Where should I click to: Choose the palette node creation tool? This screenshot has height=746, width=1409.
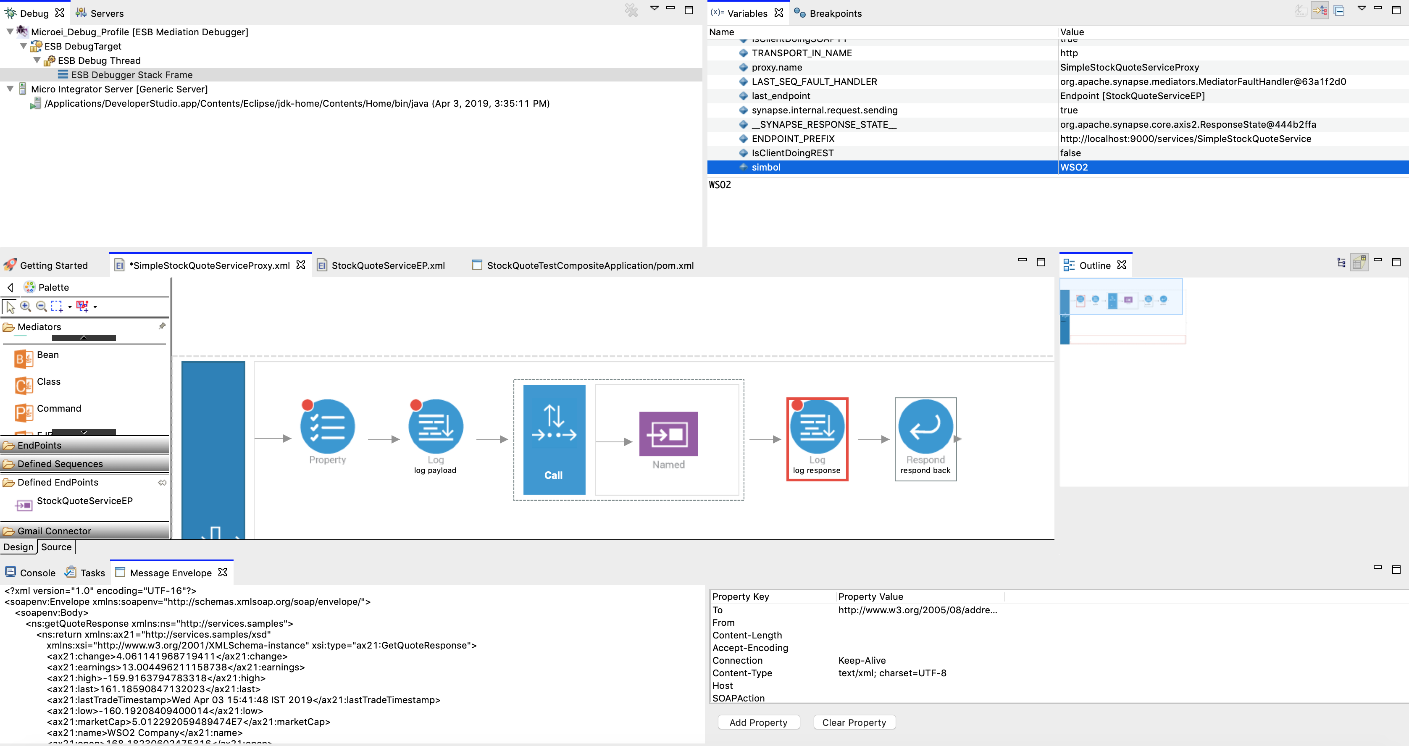pos(83,306)
